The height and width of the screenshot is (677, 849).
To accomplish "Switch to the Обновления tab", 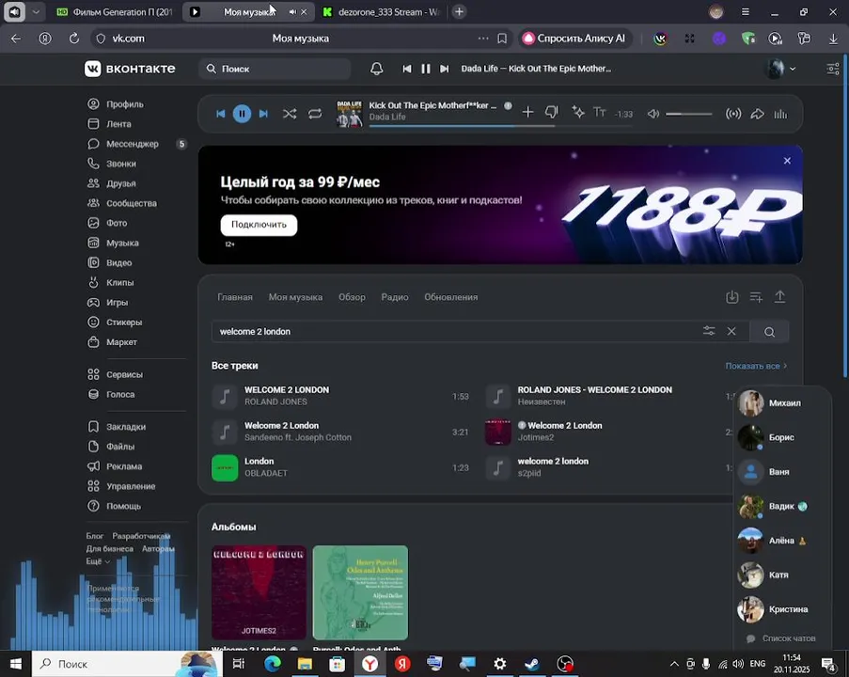I will pyautogui.click(x=451, y=297).
